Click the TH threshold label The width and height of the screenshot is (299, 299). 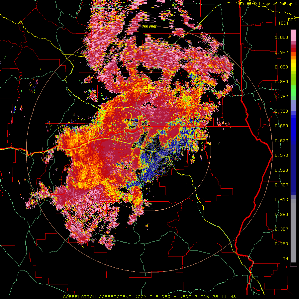point(285,258)
